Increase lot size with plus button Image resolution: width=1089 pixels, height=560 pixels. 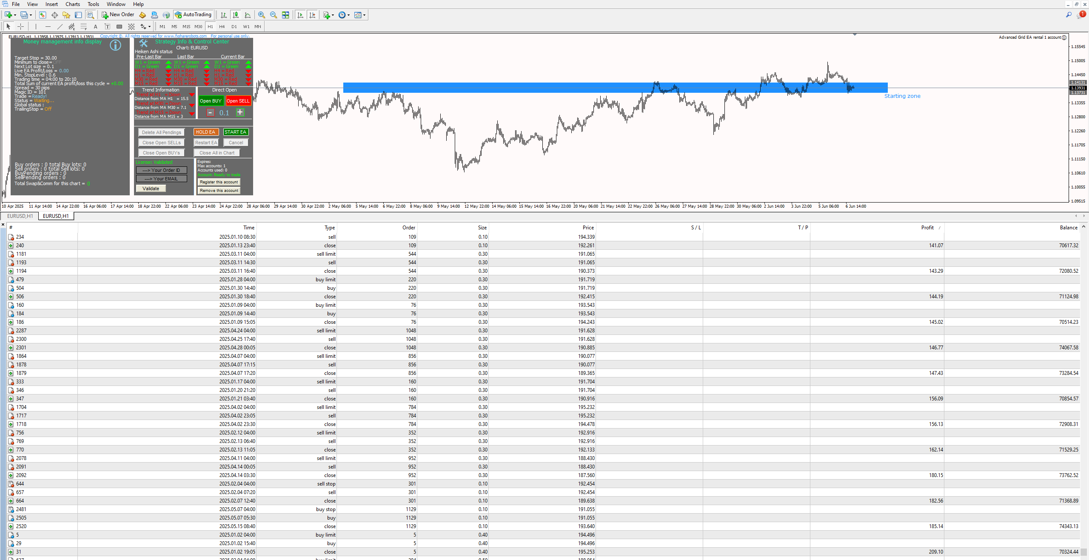[240, 112]
